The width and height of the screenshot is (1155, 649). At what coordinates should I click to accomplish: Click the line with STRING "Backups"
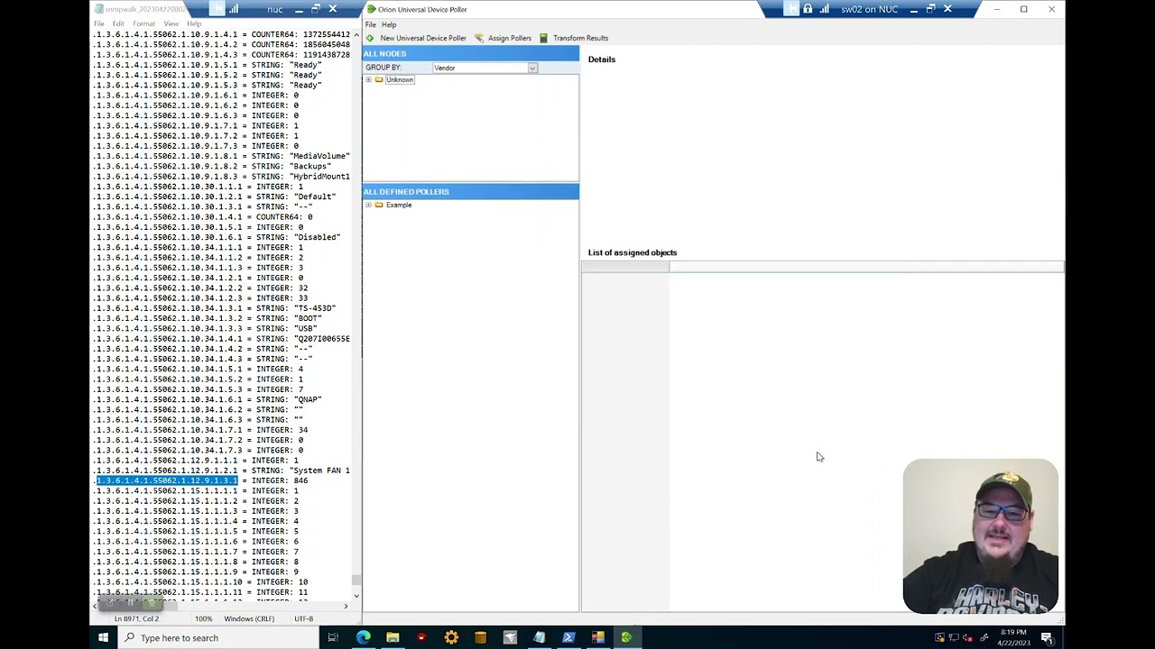(x=213, y=166)
